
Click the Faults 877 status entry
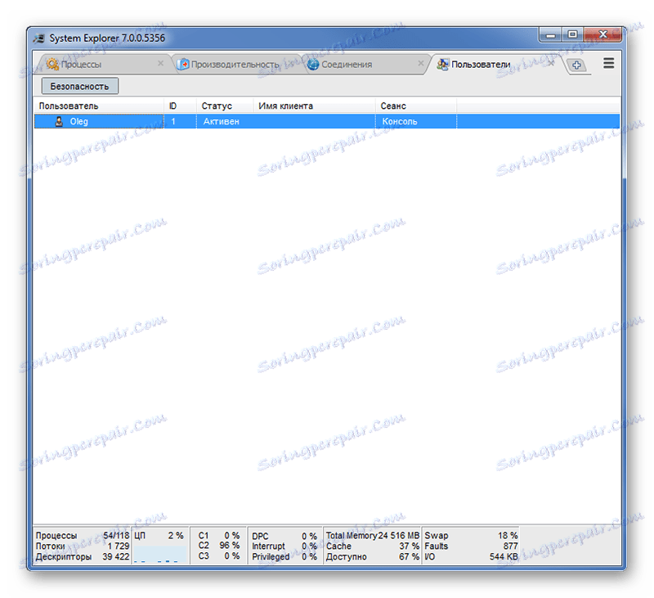pyautogui.click(x=471, y=546)
